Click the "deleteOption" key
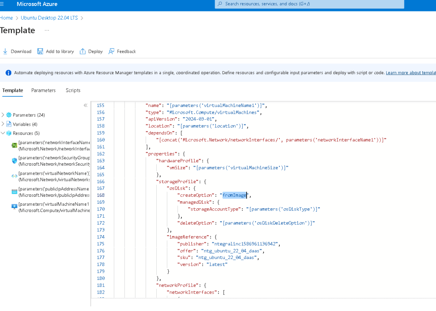 pos(196,223)
